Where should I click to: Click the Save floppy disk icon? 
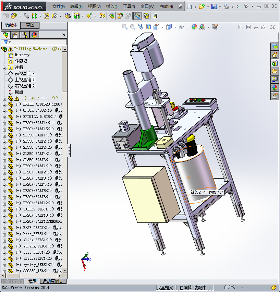click(x=214, y=7)
